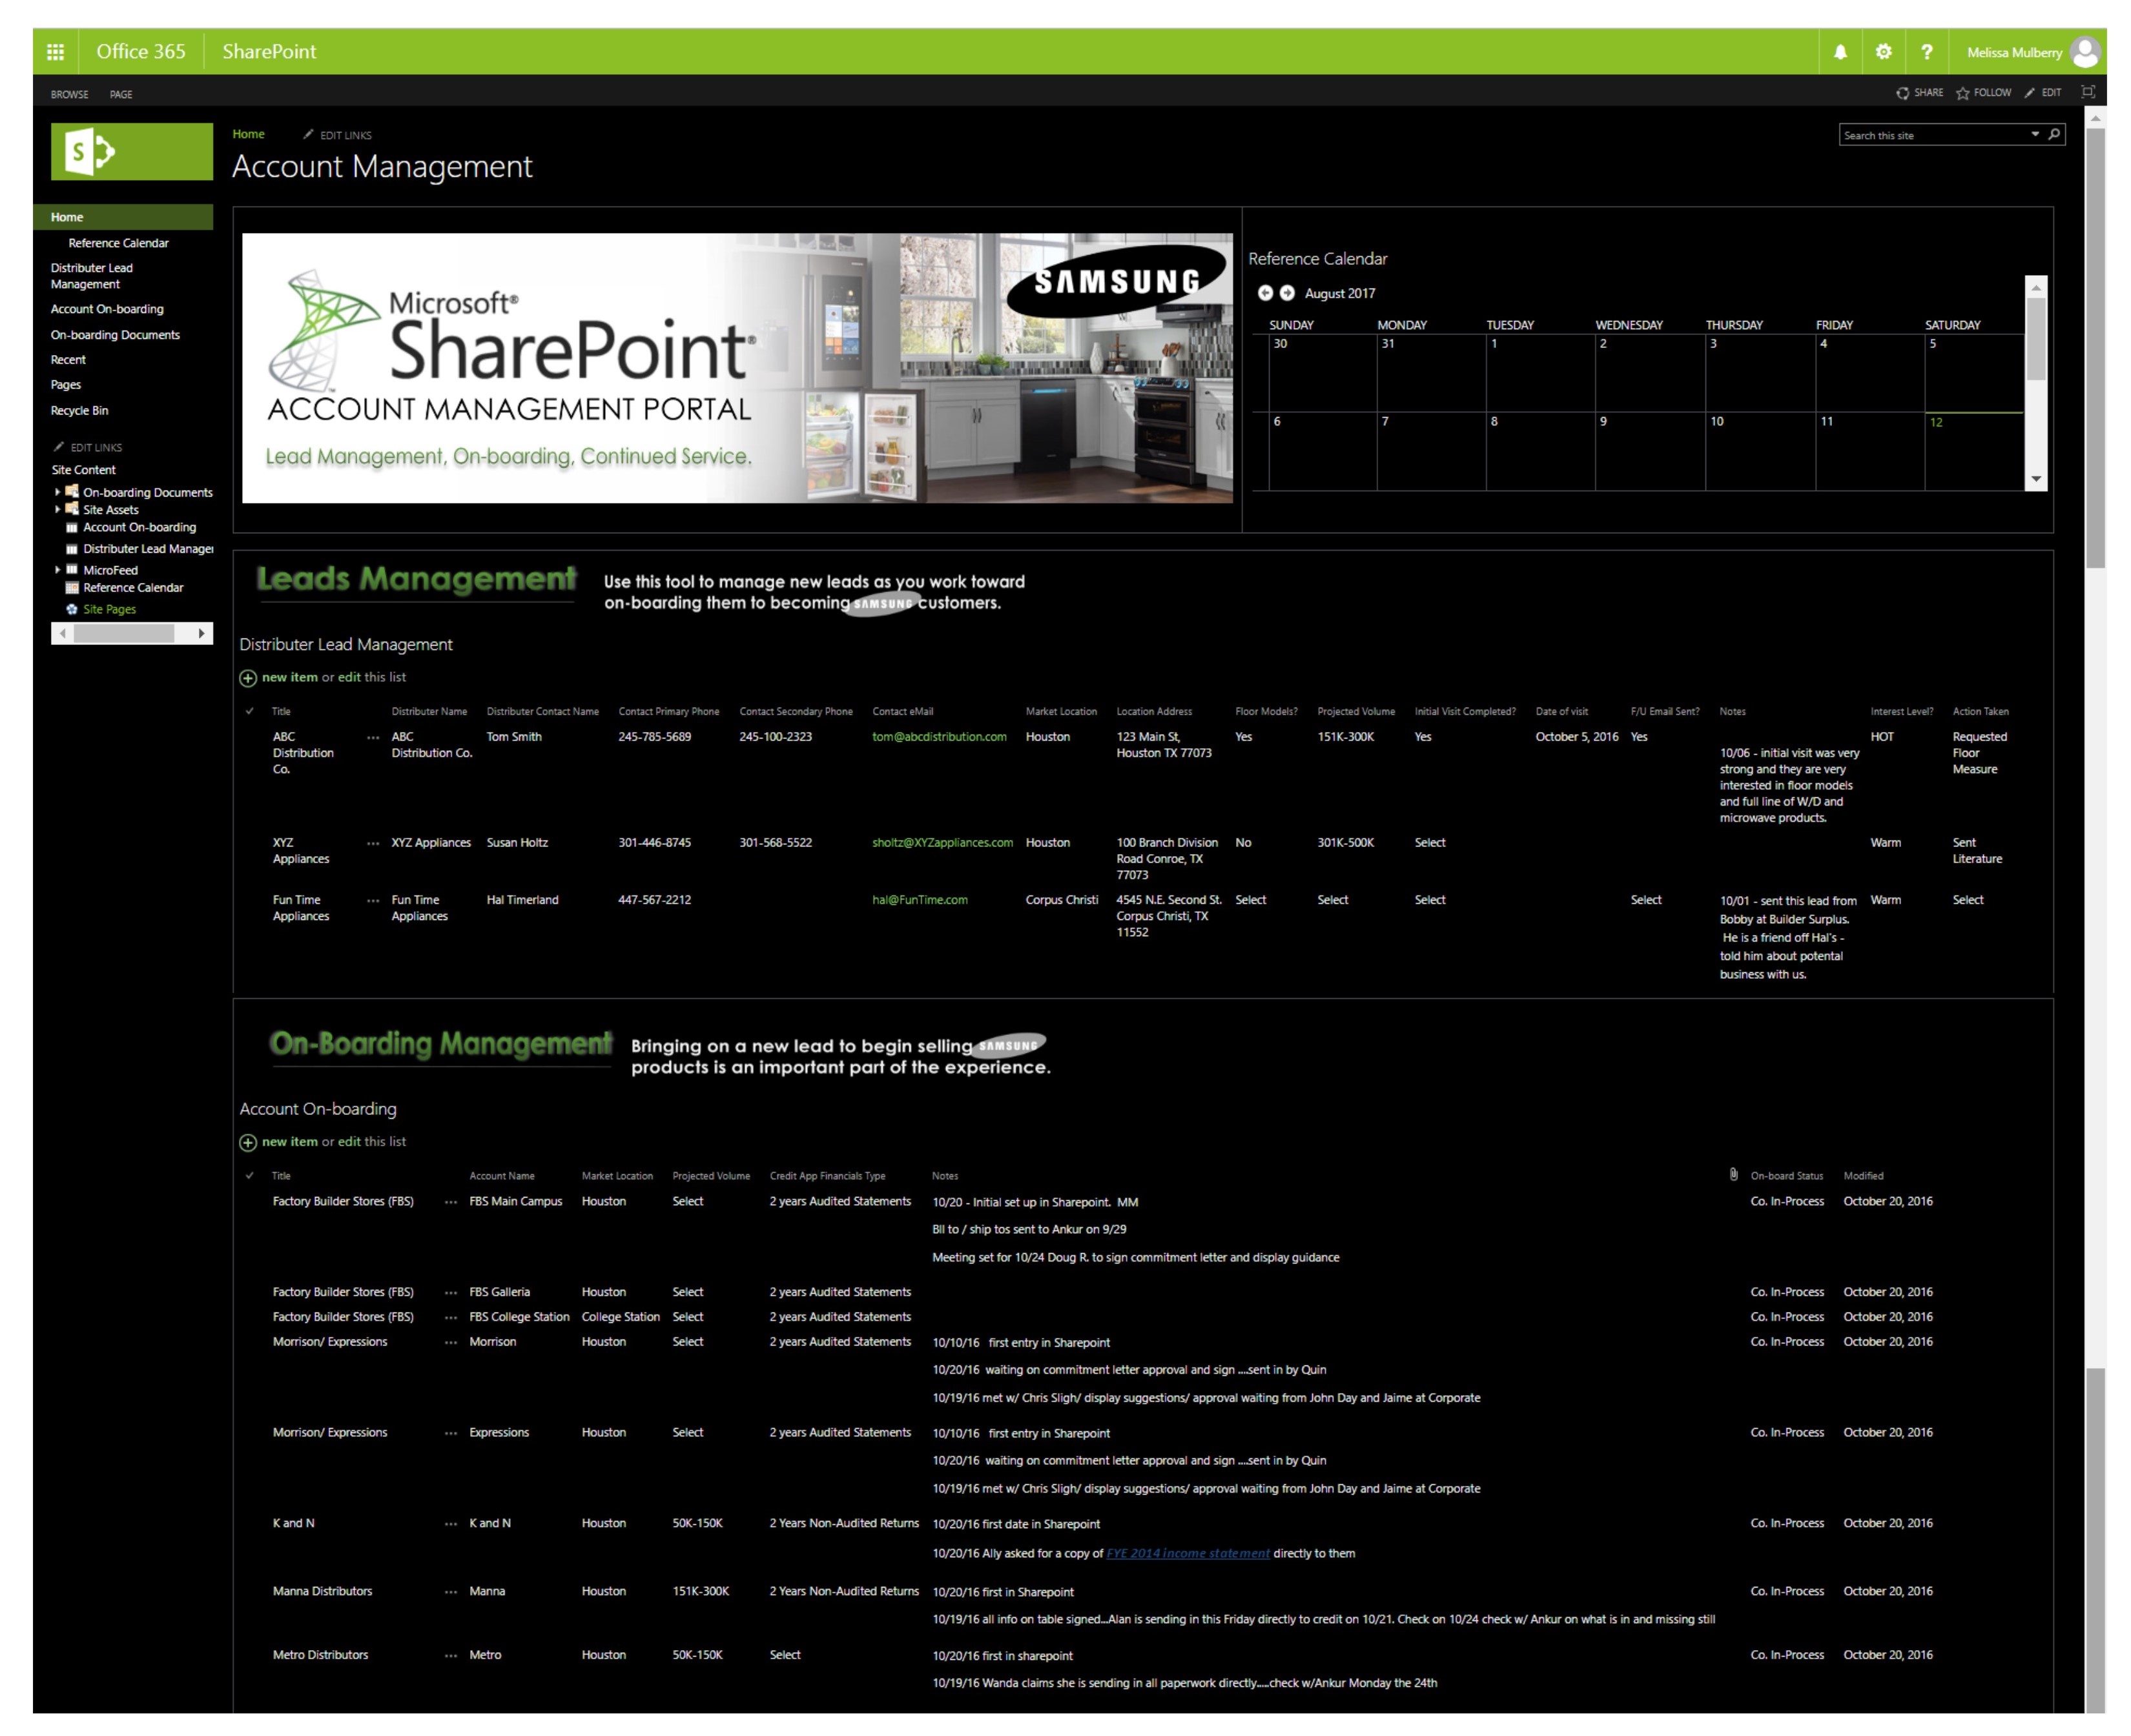The width and height of the screenshot is (2131, 1736).
Task: Sort by Interest Level? column header
Action: click(x=1901, y=711)
